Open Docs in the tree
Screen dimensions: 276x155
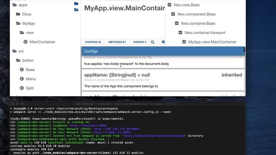coord(27,14)
